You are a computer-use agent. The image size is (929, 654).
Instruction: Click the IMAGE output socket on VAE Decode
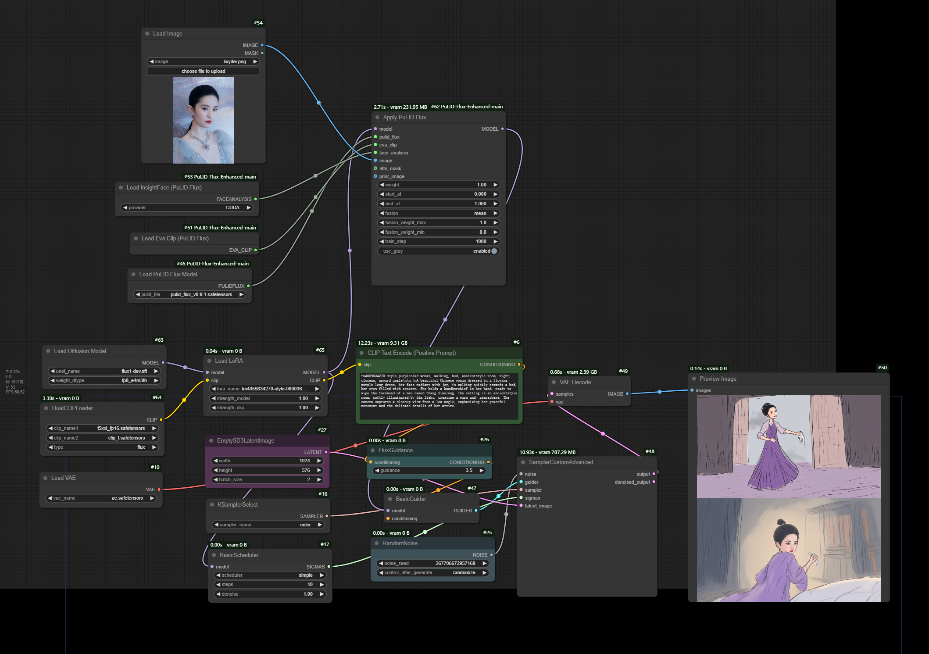(628, 394)
